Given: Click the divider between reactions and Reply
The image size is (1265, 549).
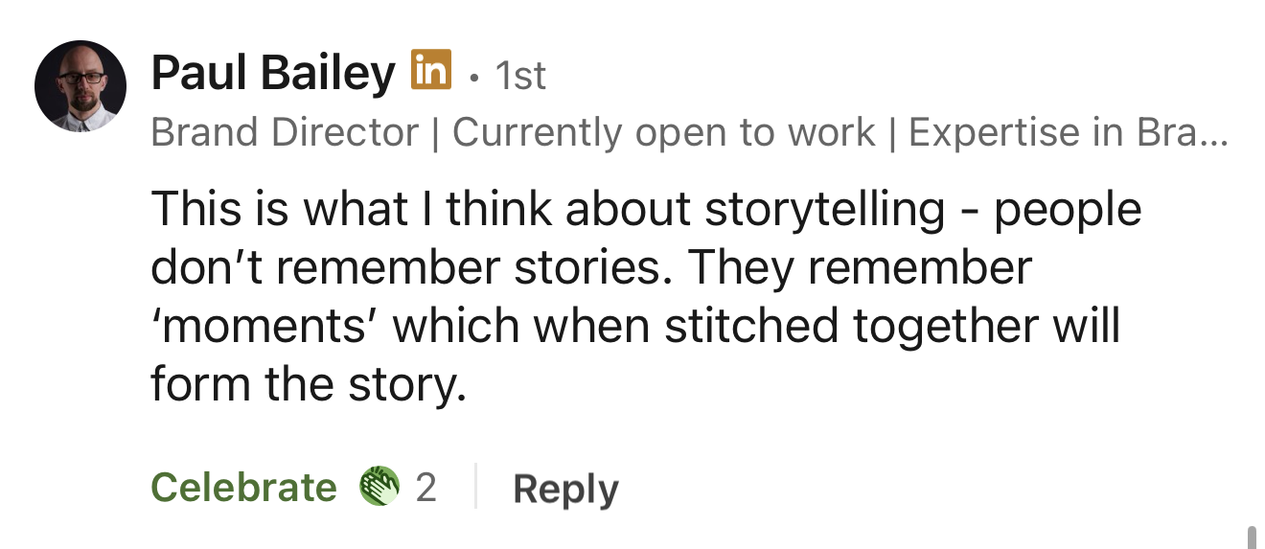Looking at the screenshot, I should (475, 487).
